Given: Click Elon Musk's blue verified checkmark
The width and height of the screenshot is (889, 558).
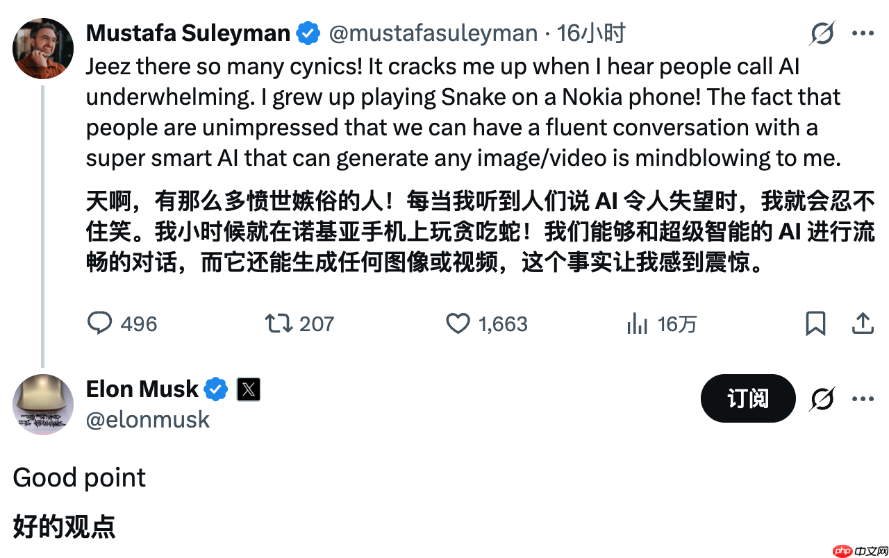Looking at the screenshot, I should pos(216,389).
